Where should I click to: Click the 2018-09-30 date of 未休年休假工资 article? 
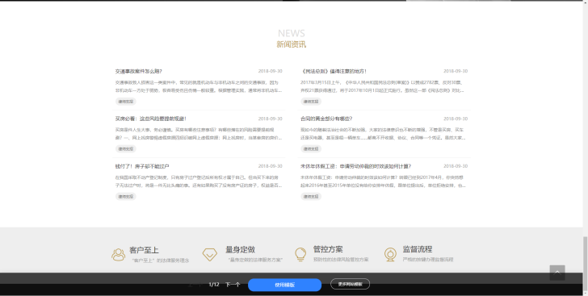pyautogui.click(x=456, y=166)
